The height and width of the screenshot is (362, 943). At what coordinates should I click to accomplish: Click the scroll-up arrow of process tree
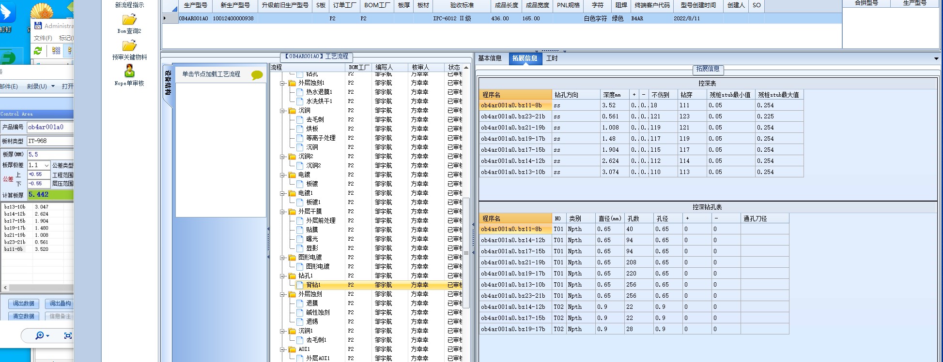point(466,68)
